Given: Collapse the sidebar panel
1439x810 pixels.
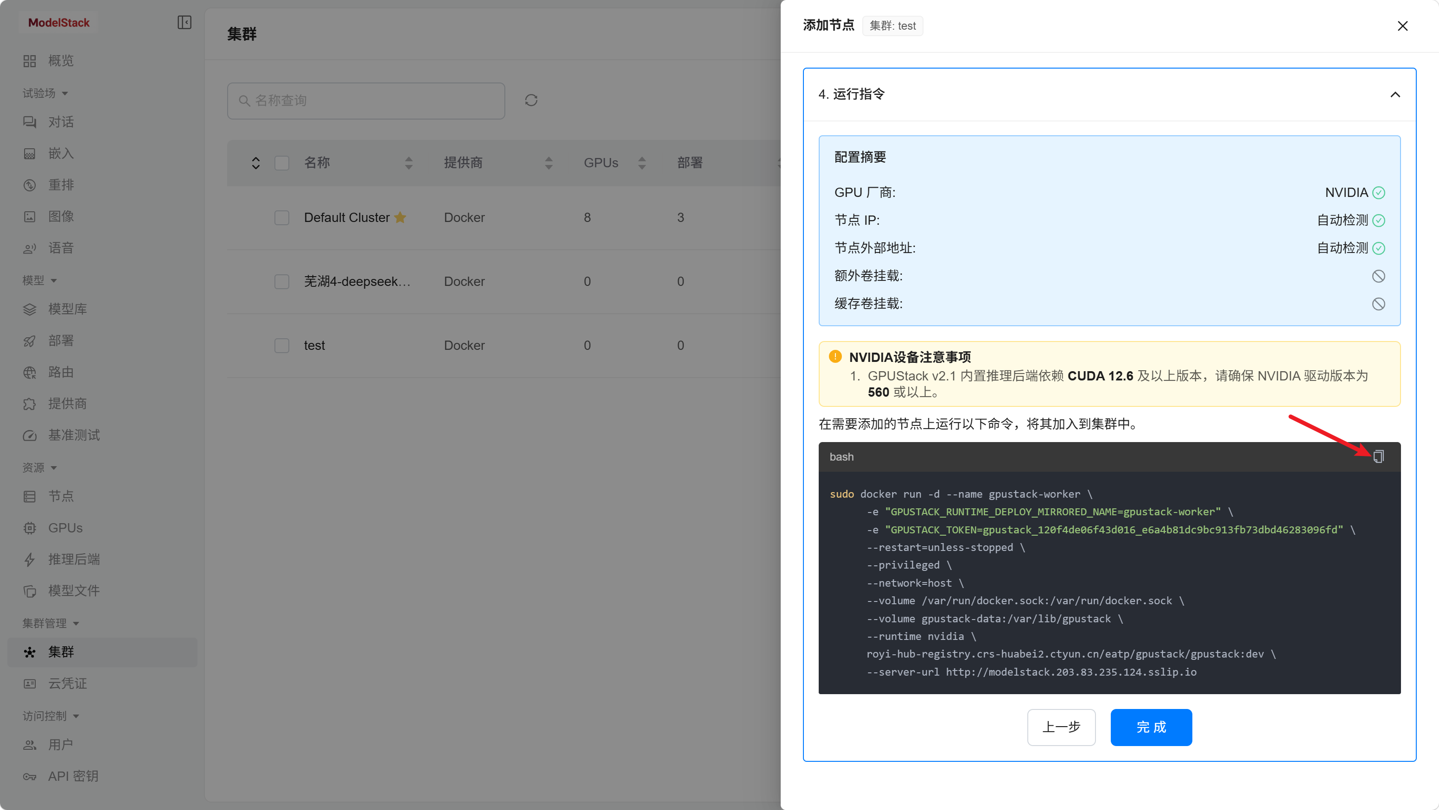Looking at the screenshot, I should click(x=185, y=22).
